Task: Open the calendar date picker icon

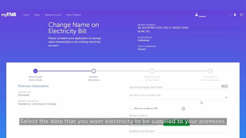Action: coord(223,86)
